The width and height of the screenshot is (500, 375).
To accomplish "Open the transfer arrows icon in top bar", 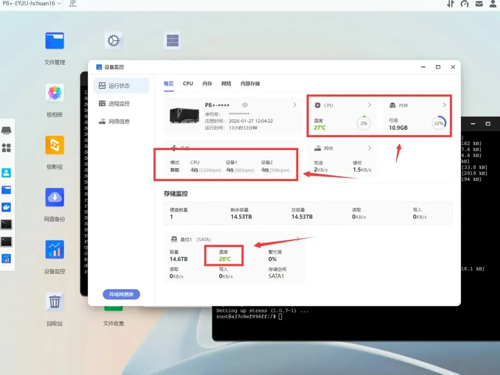I will pyautogui.click(x=450, y=4).
